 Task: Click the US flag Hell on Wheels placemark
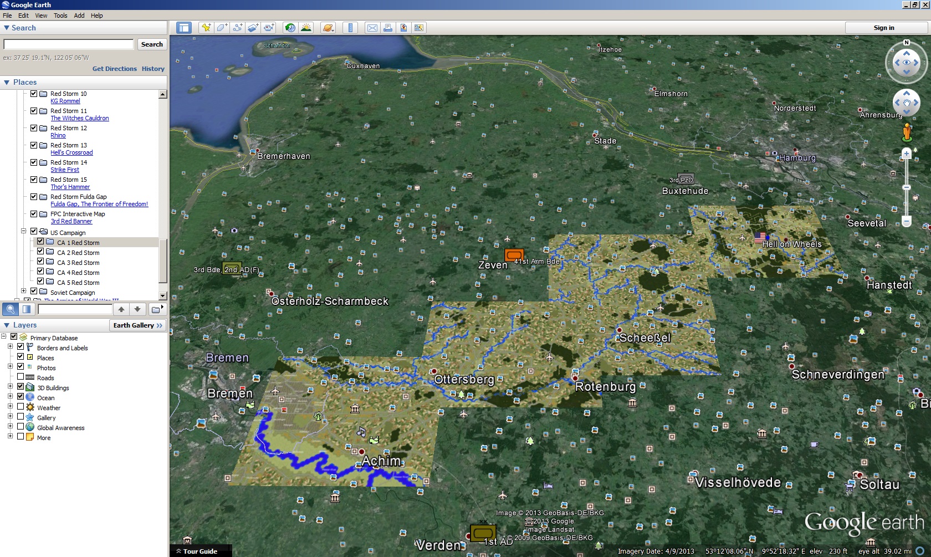[x=760, y=238]
